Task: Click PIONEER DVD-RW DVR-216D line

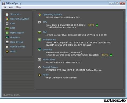Action: click(x=74, y=70)
